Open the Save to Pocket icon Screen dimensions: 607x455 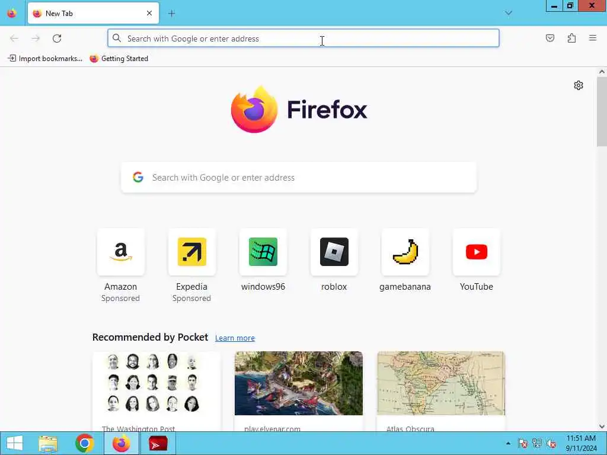point(550,38)
